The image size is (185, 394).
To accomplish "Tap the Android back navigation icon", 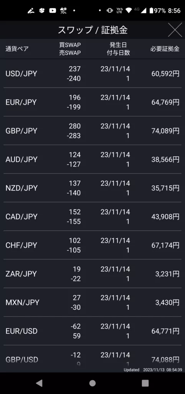I will click(39, 383).
